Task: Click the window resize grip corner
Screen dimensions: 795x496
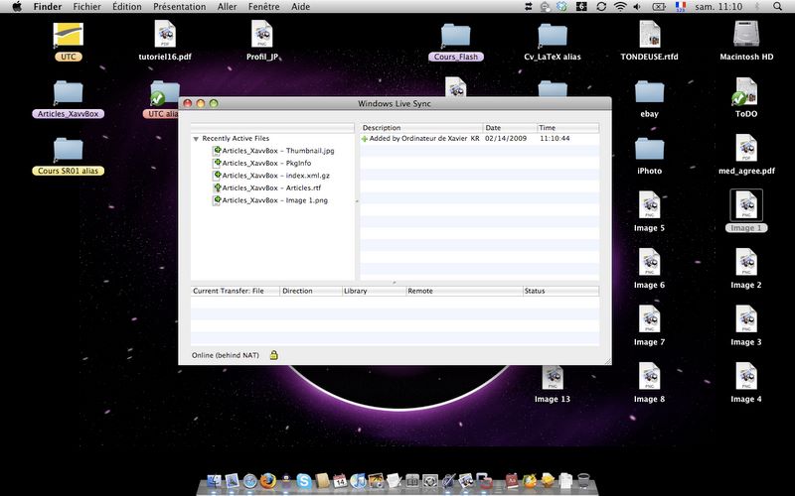Action: pyautogui.click(x=607, y=361)
